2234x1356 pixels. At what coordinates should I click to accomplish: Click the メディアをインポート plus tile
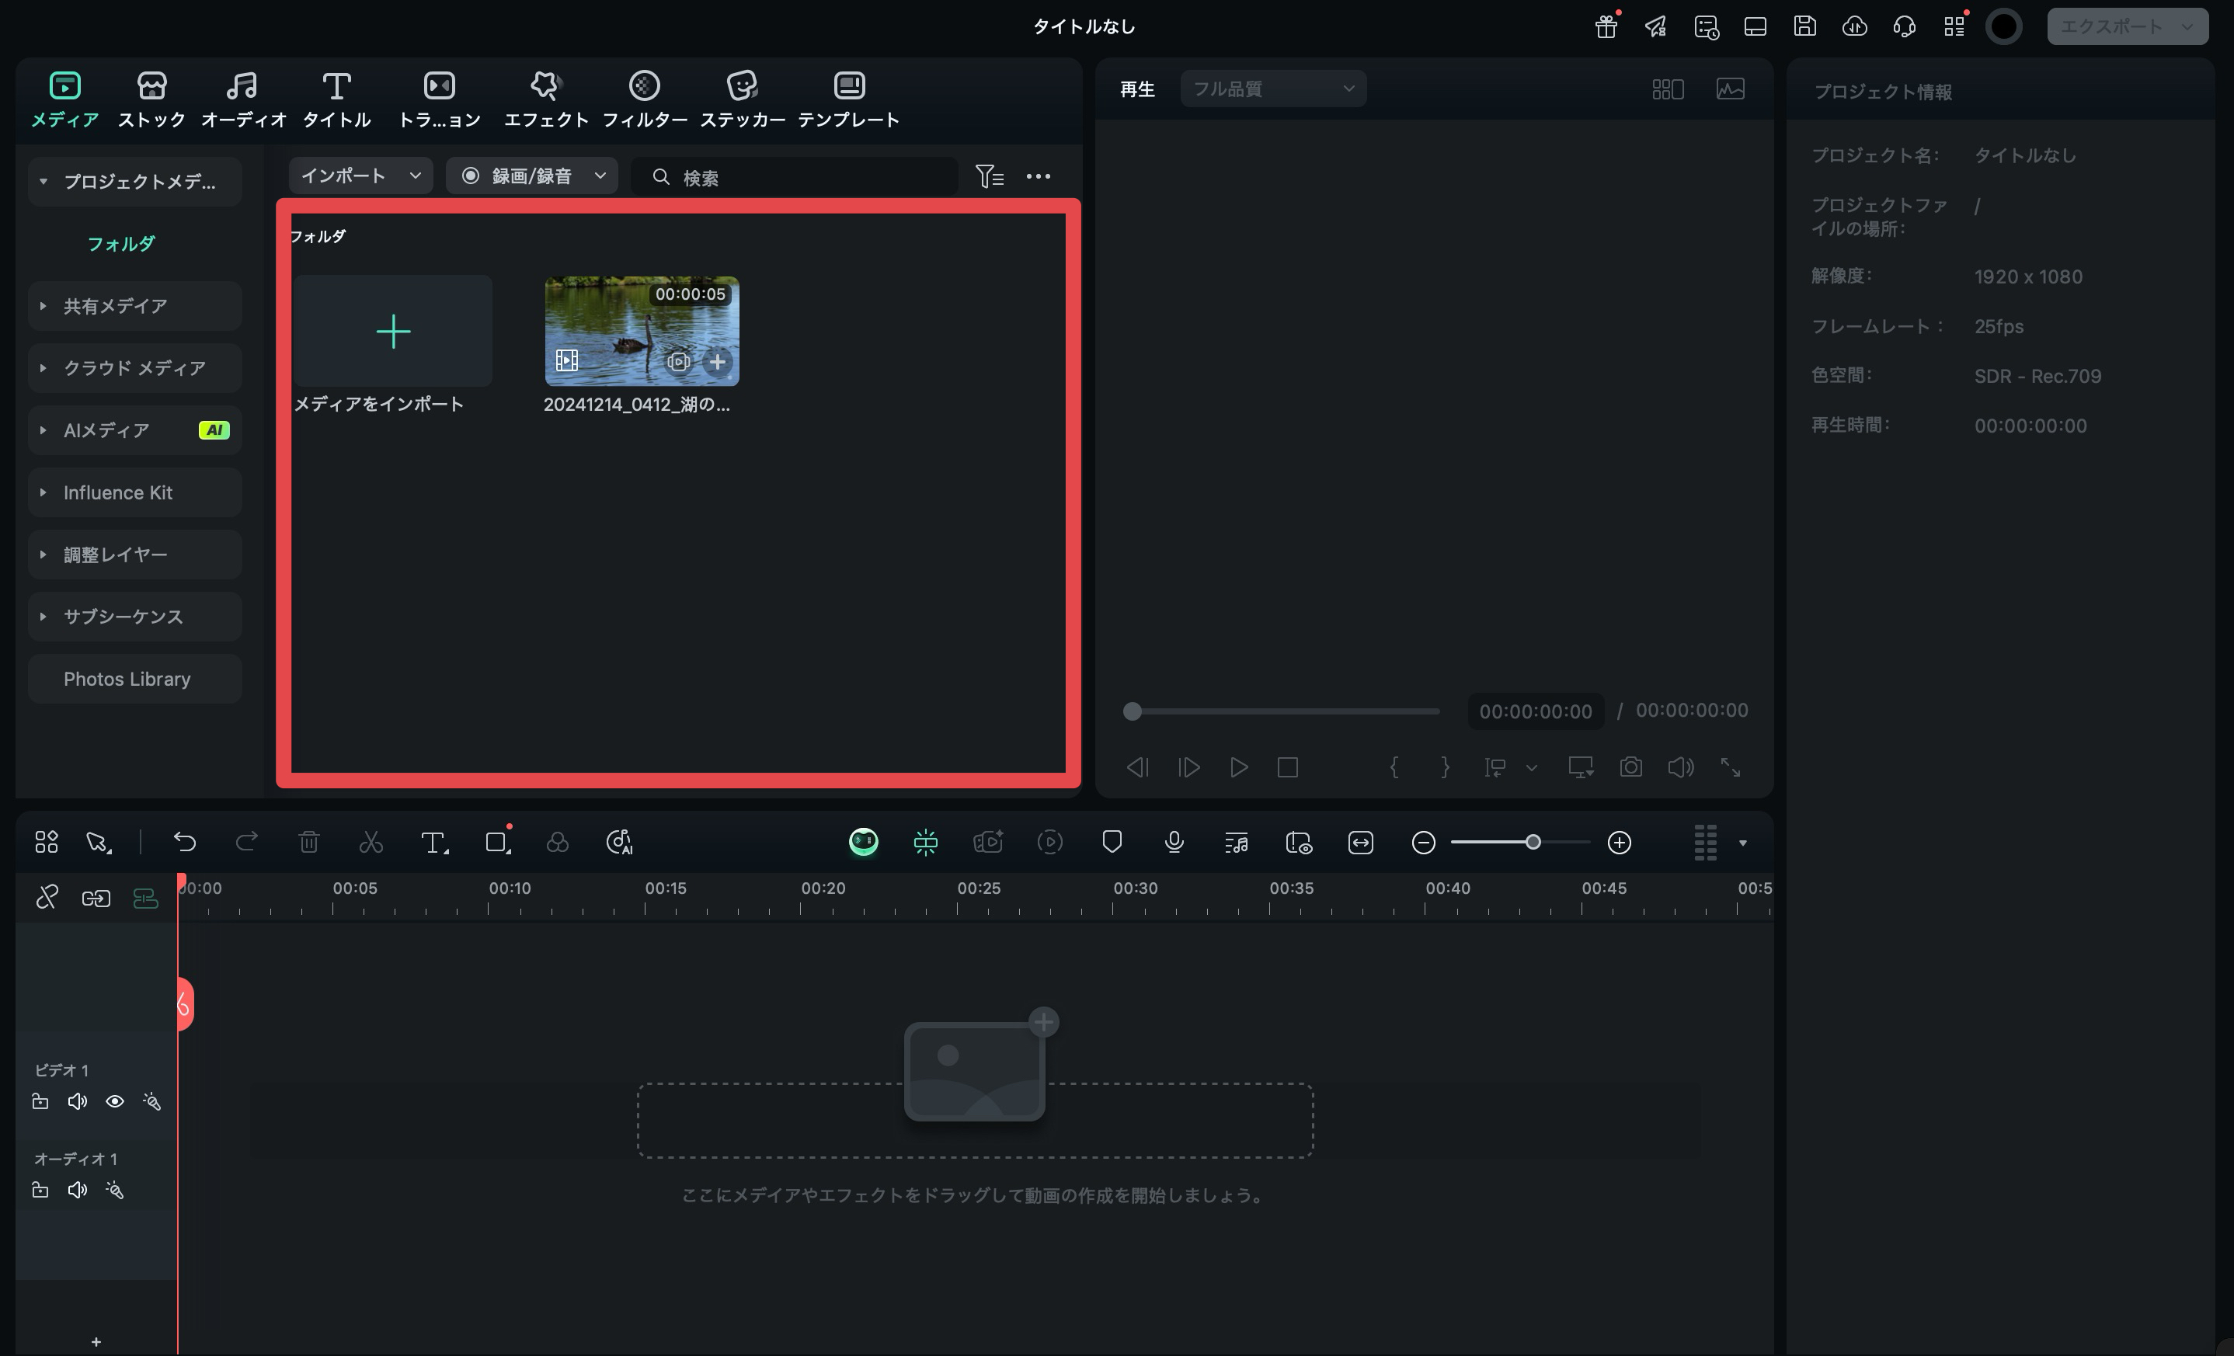392,331
